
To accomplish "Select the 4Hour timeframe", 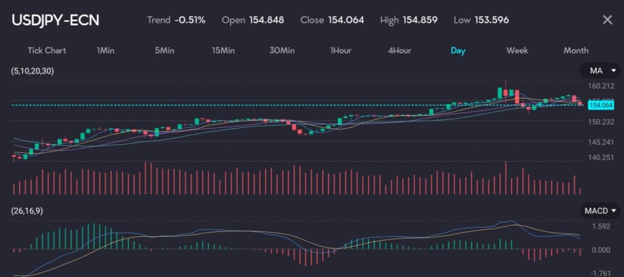I will click(400, 51).
